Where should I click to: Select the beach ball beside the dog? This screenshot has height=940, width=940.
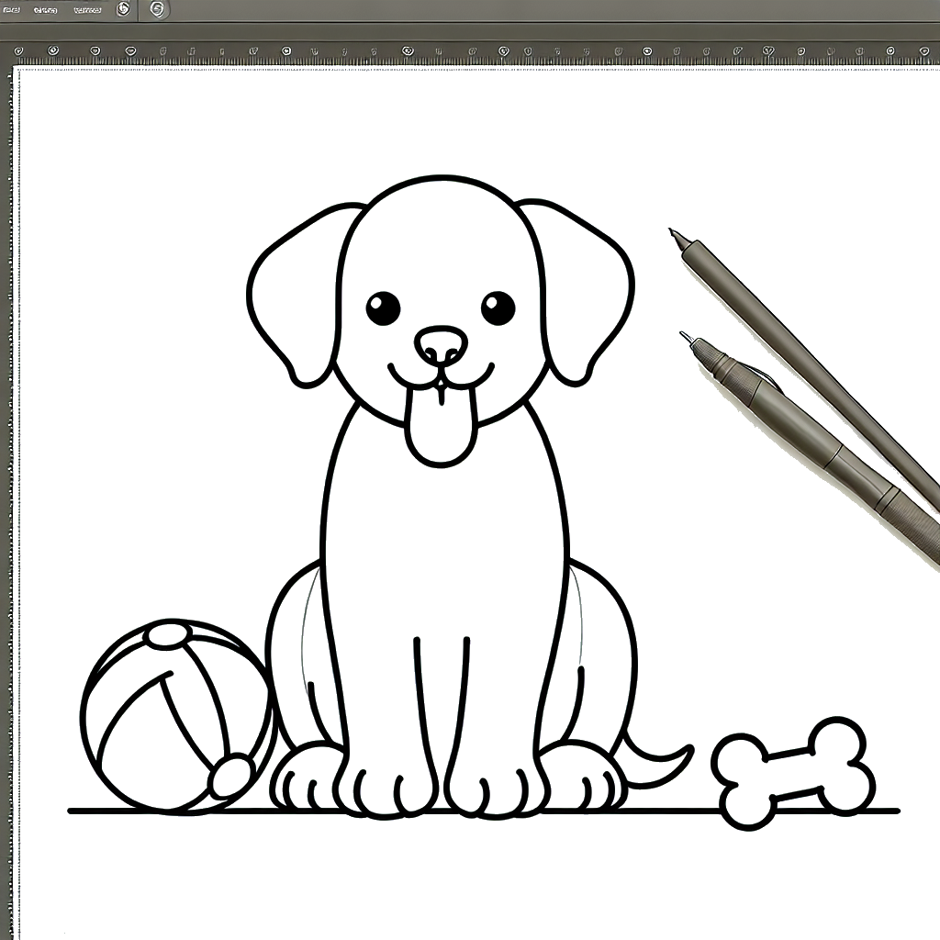click(x=174, y=716)
